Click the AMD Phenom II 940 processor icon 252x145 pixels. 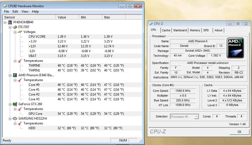[x=15, y=75]
